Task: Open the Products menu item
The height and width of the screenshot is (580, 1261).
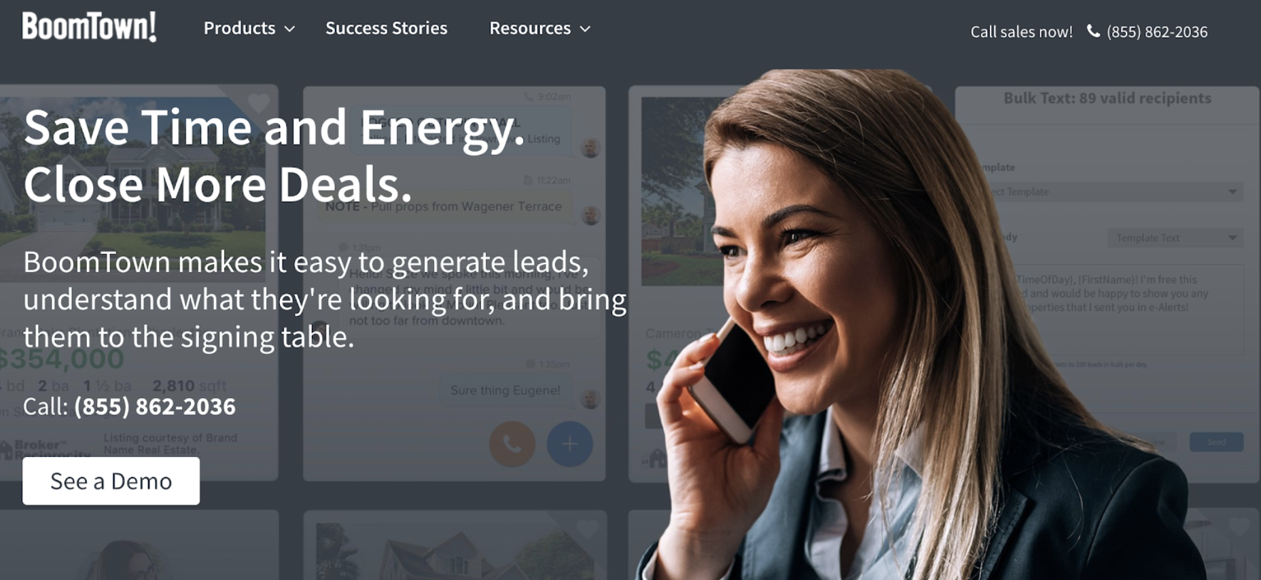Action: pyautogui.click(x=239, y=29)
